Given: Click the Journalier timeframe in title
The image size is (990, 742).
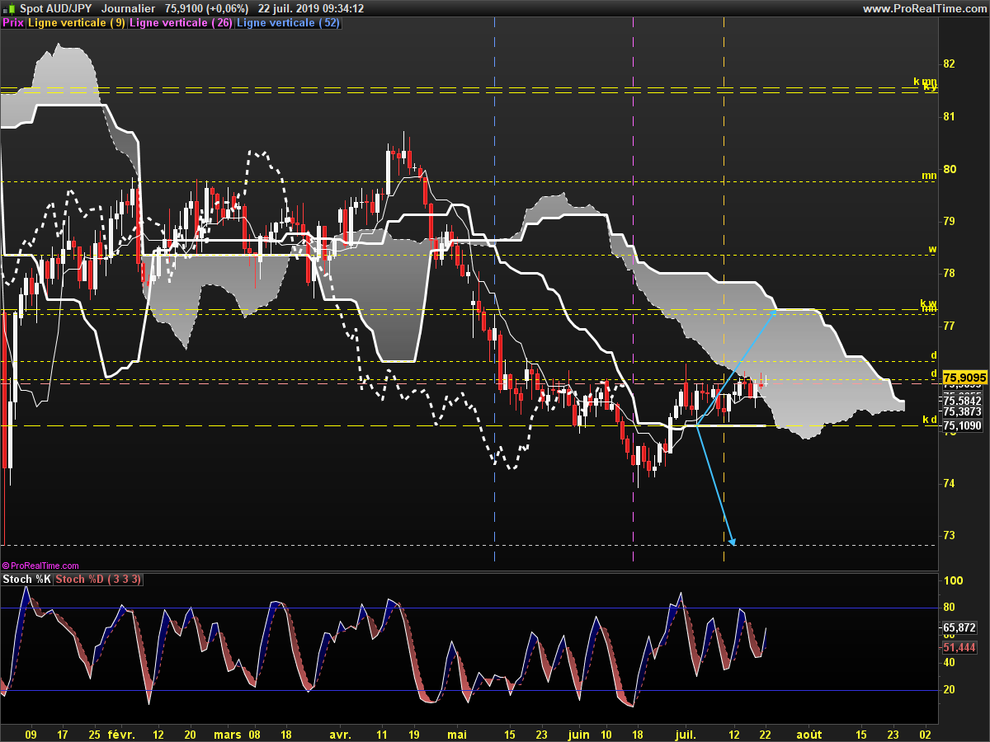Looking at the screenshot, I should tap(128, 8).
